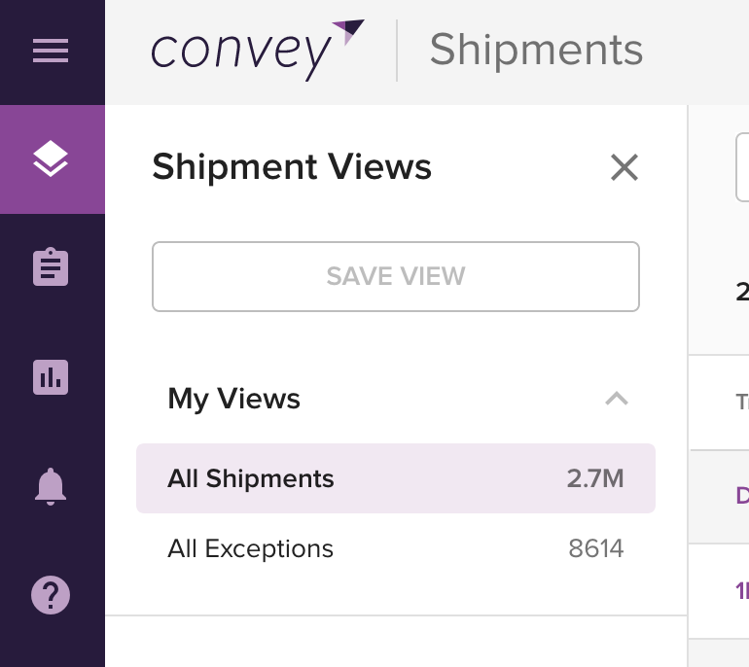Image resolution: width=749 pixels, height=667 pixels.
Task: Click the Convey logo
Action: pyautogui.click(x=258, y=51)
